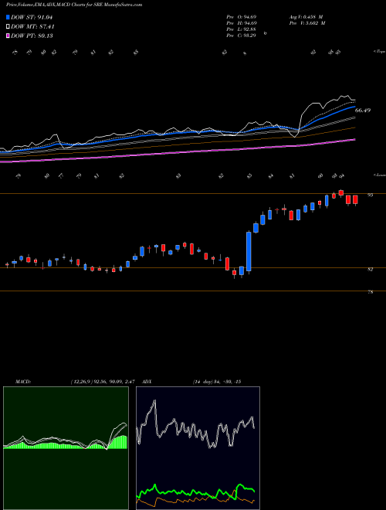Click the '<Lows' label at the right edge
386x510 pixels.
(x=379, y=175)
